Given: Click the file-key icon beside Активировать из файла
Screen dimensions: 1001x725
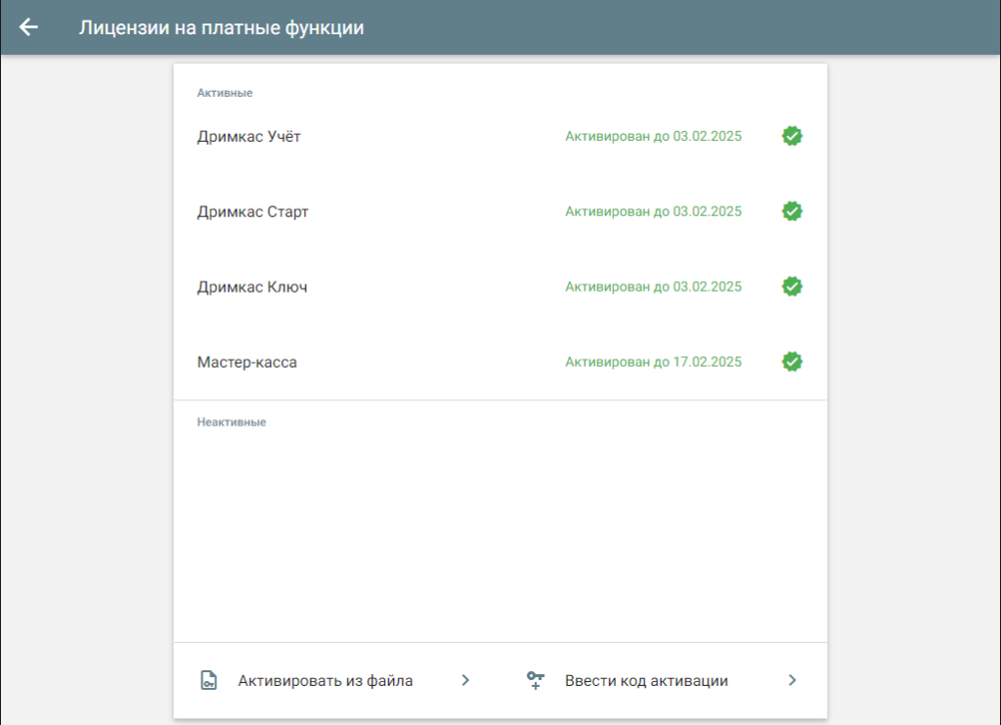Looking at the screenshot, I should pos(208,681).
